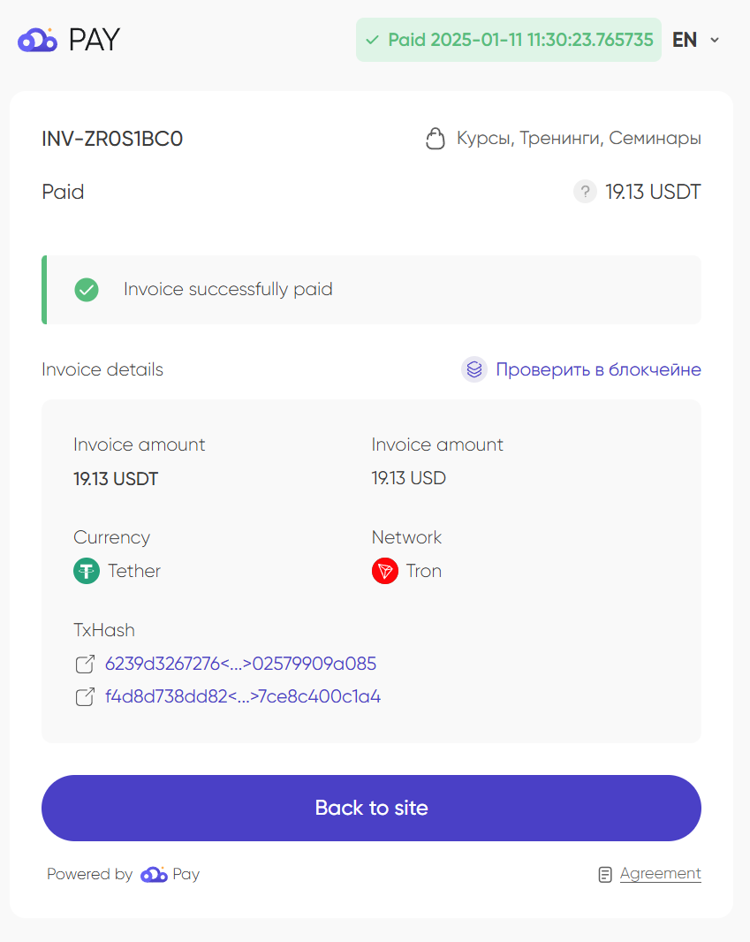Open external link icon for second TxHash
The height and width of the screenshot is (942, 750).
point(85,697)
